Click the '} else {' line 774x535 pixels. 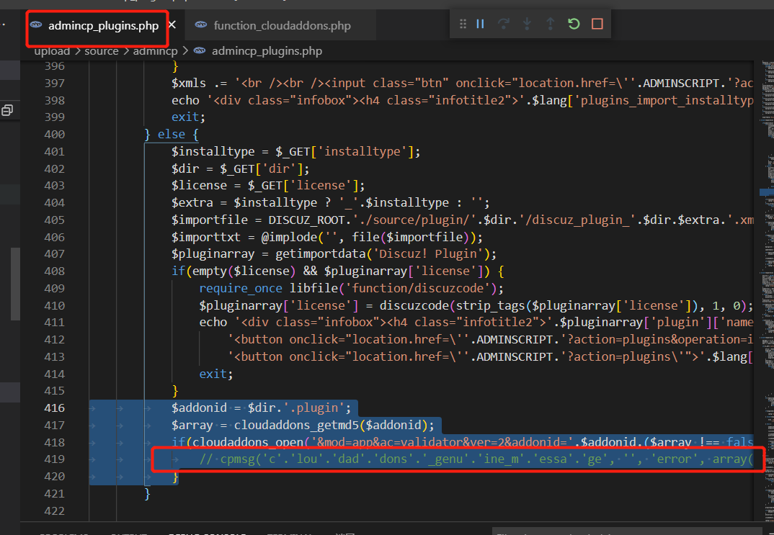172,134
